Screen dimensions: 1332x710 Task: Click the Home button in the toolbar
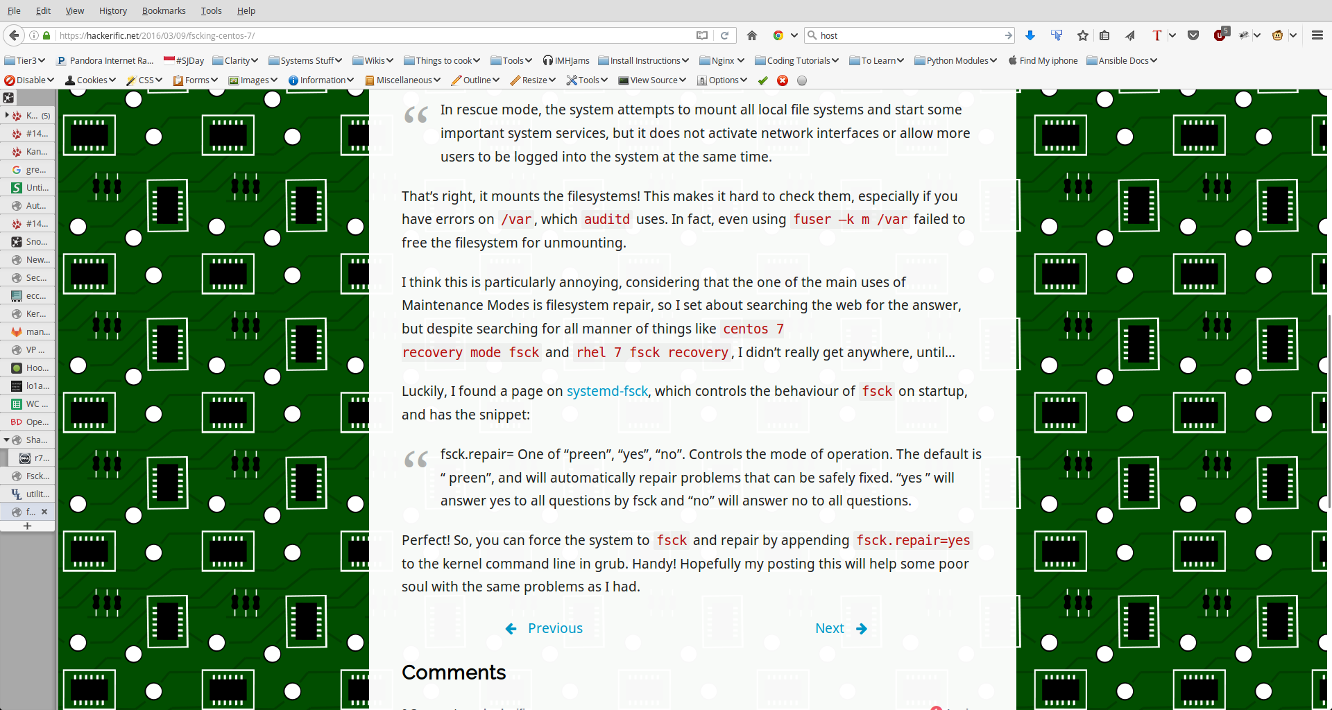pyautogui.click(x=752, y=35)
